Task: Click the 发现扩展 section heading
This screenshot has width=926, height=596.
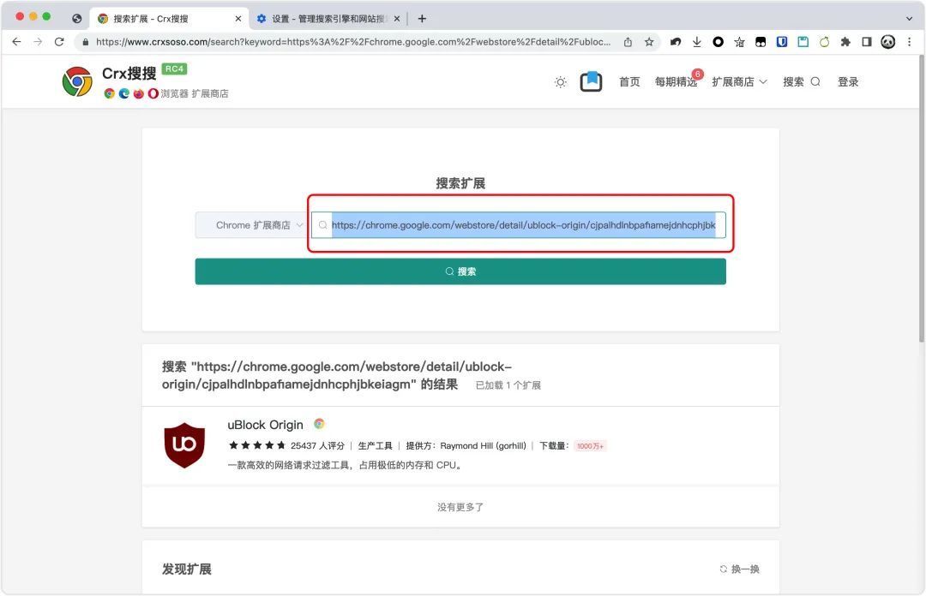Action: [187, 569]
